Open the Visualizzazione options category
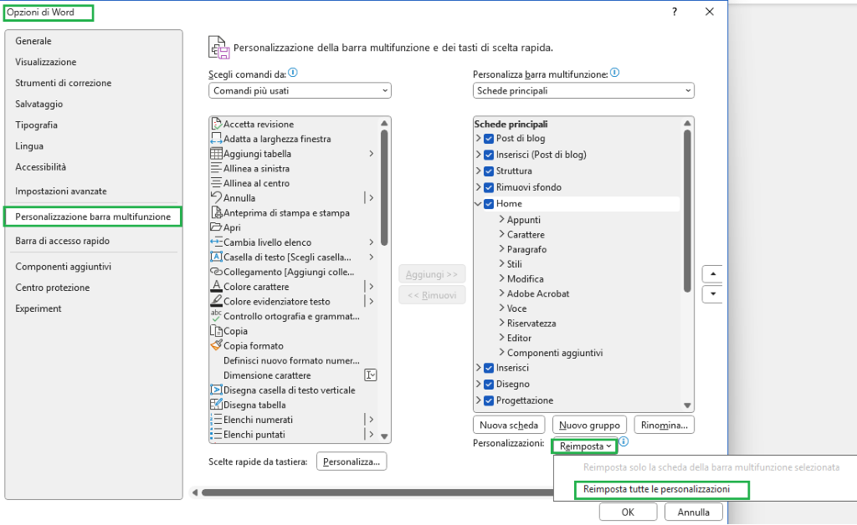 46,62
